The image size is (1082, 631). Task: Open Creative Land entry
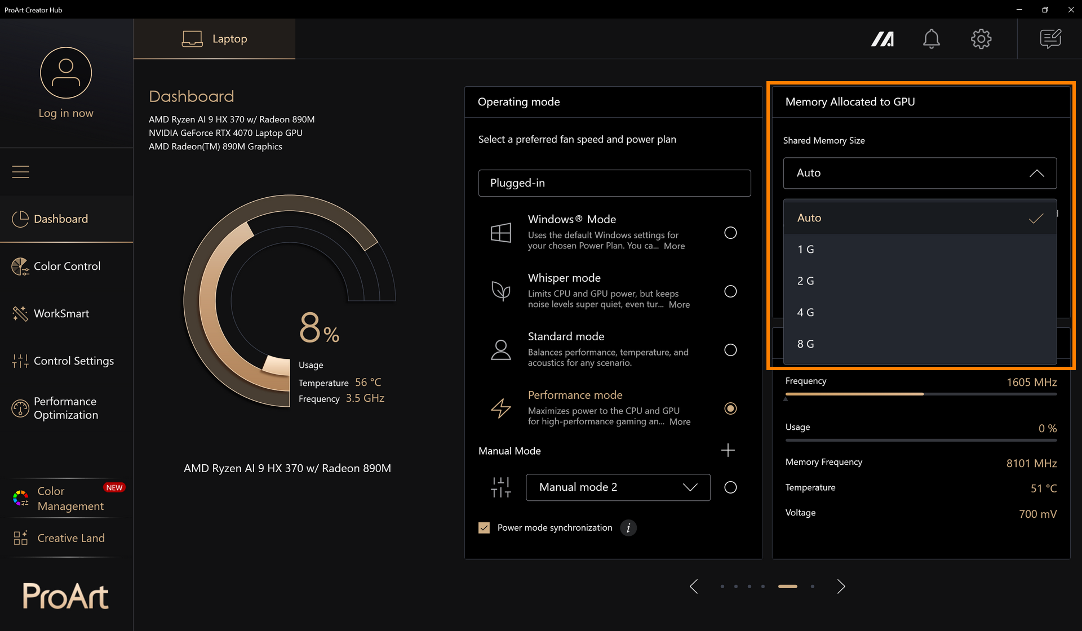tap(66, 538)
